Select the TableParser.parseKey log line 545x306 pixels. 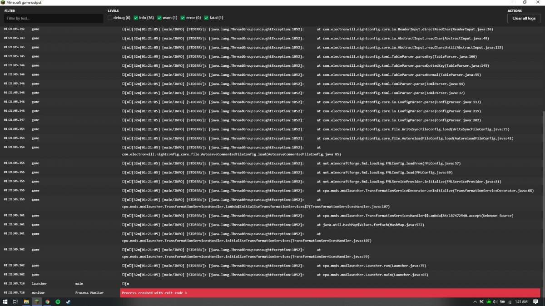[x=270, y=56]
